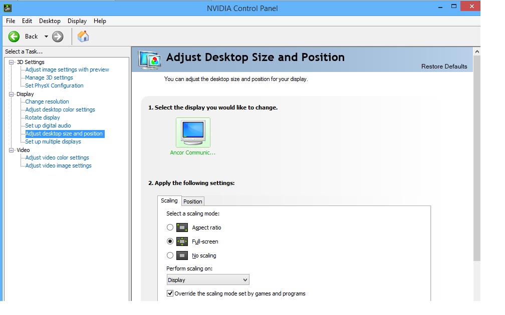The image size is (505, 315).
Task: Open the Help menu
Action: tap(100, 21)
